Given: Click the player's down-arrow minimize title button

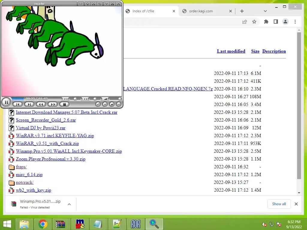Looking at the screenshot, I should (x=106, y=4).
